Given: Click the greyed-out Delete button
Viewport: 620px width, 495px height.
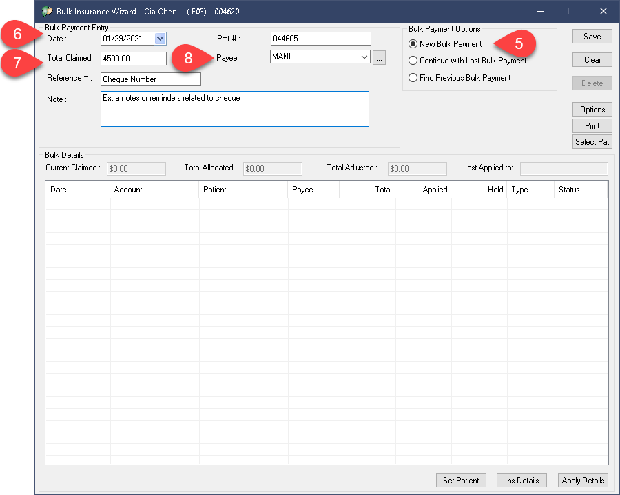Looking at the screenshot, I should [592, 83].
